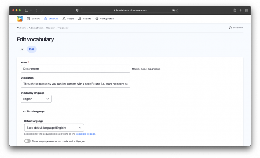The width and height of the screenshot is (260, 158).
Task: Open the Administration breadcrumb link
Action: [x=36, y=28]
